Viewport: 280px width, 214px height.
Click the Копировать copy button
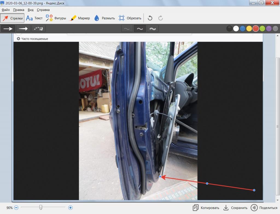(x=206, y=208)
